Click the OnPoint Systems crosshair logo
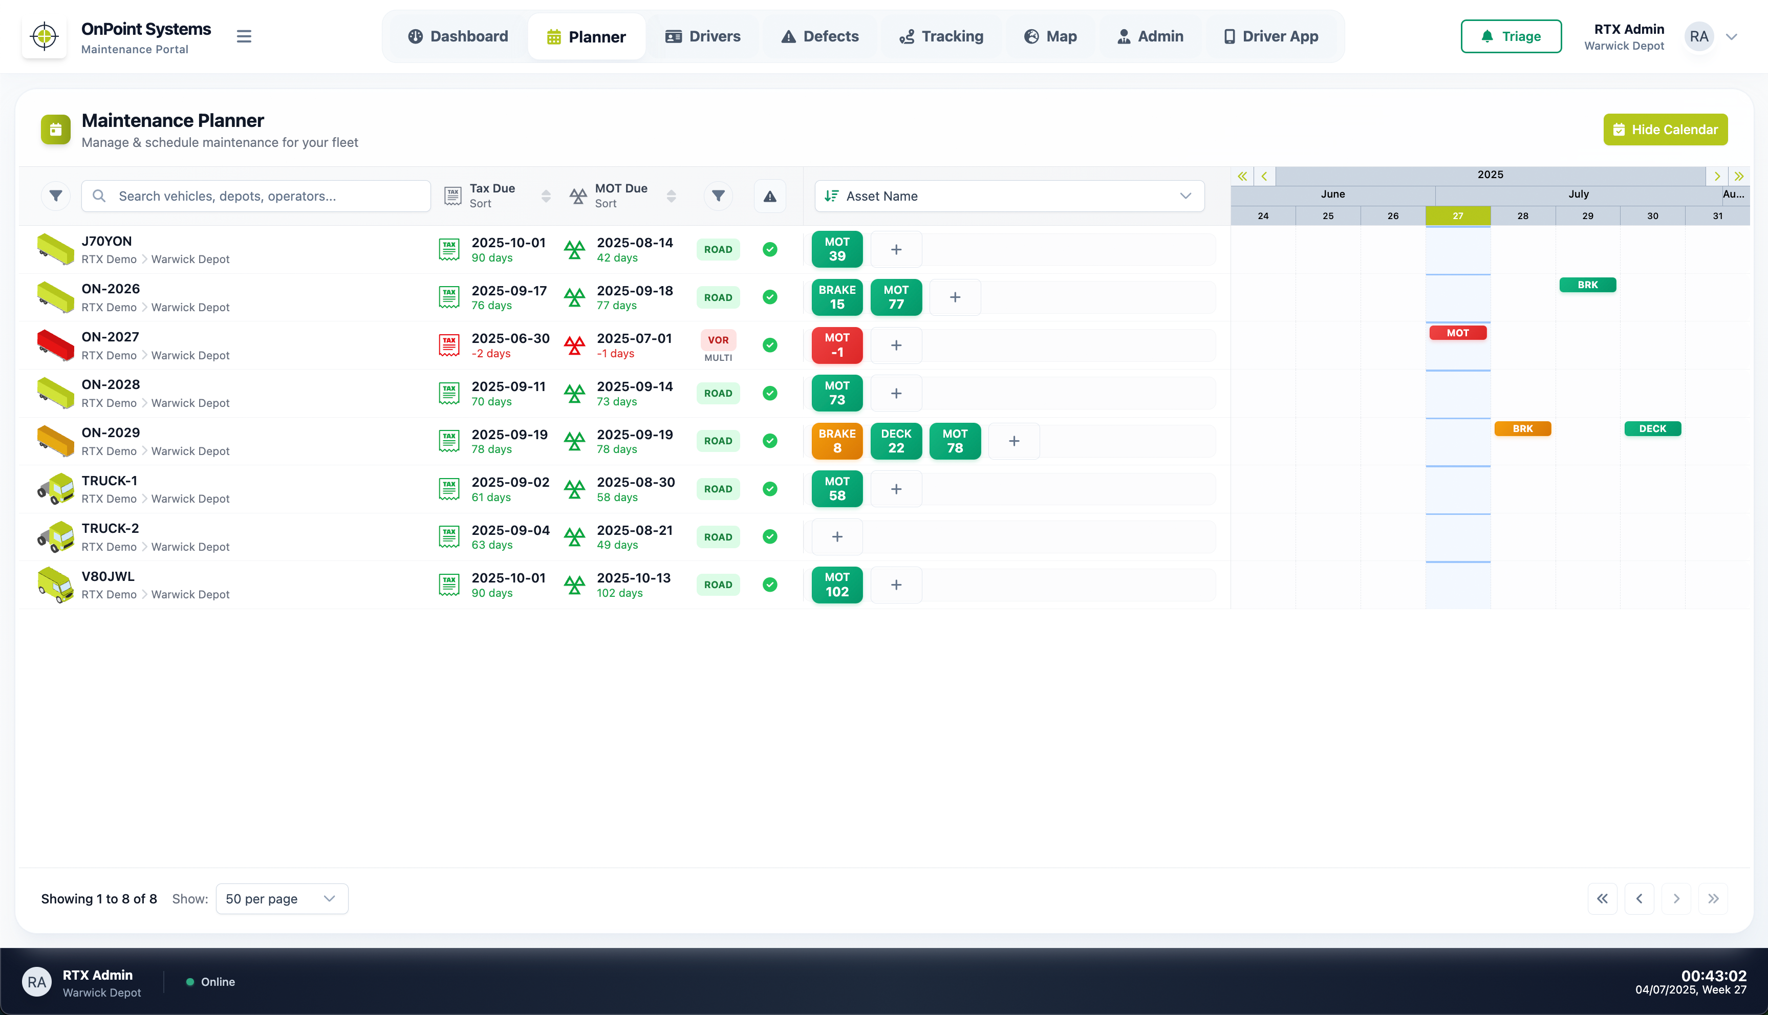This screenshot has height=1015, width=1768. 45,36
